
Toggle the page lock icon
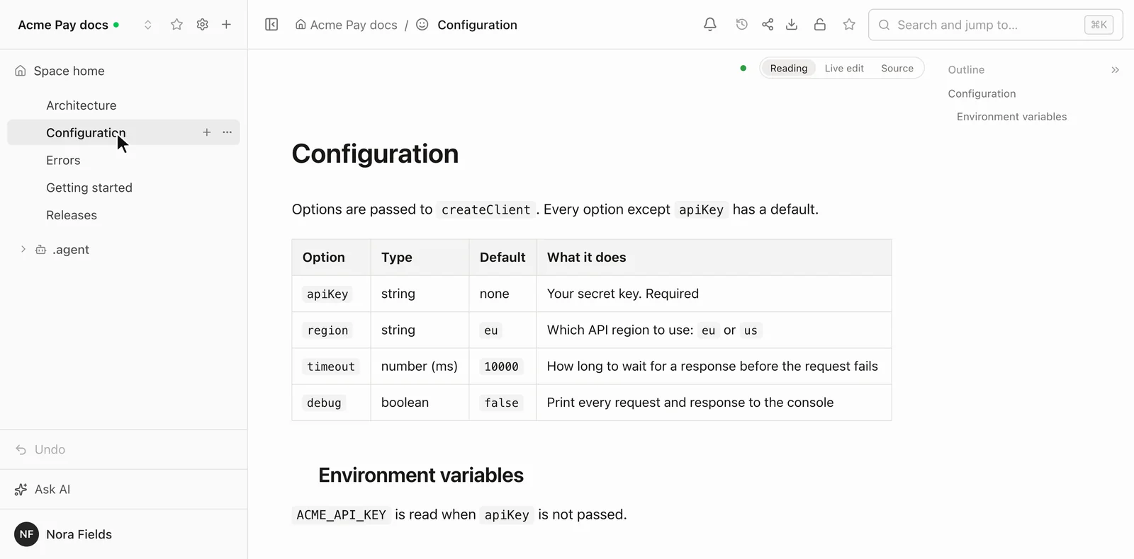(x=819, y=25)
